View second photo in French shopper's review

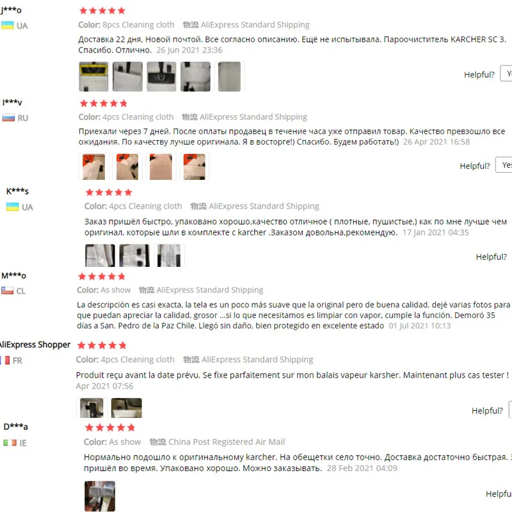point(126,408)
